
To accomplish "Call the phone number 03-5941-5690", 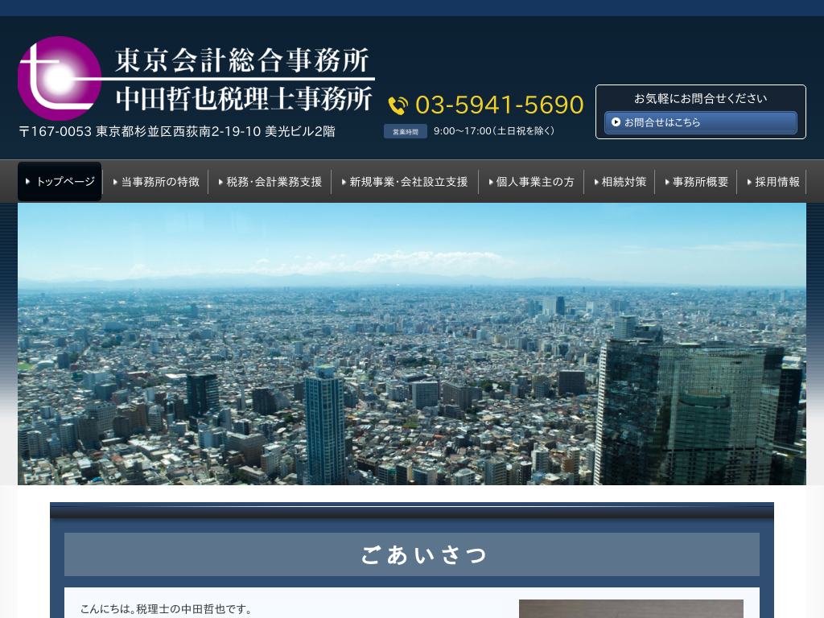I will [499, 105].
